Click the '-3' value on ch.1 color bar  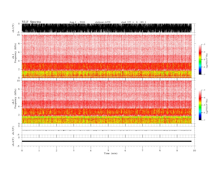tap(204, 44)
